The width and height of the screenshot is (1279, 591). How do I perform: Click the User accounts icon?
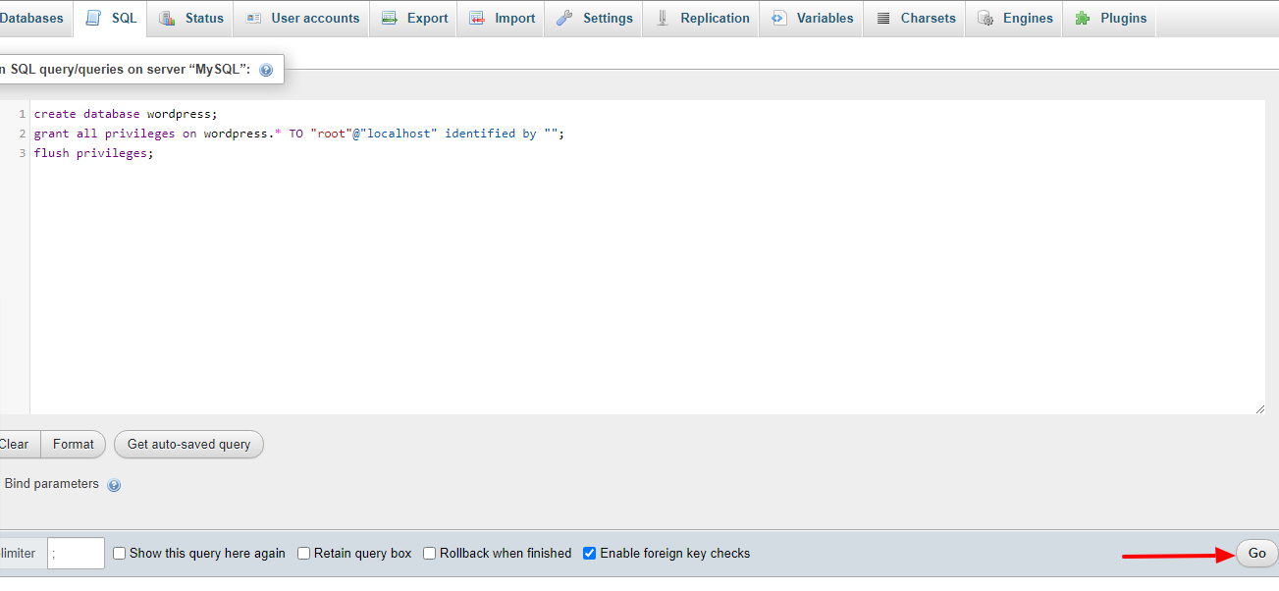coord(253,18)
